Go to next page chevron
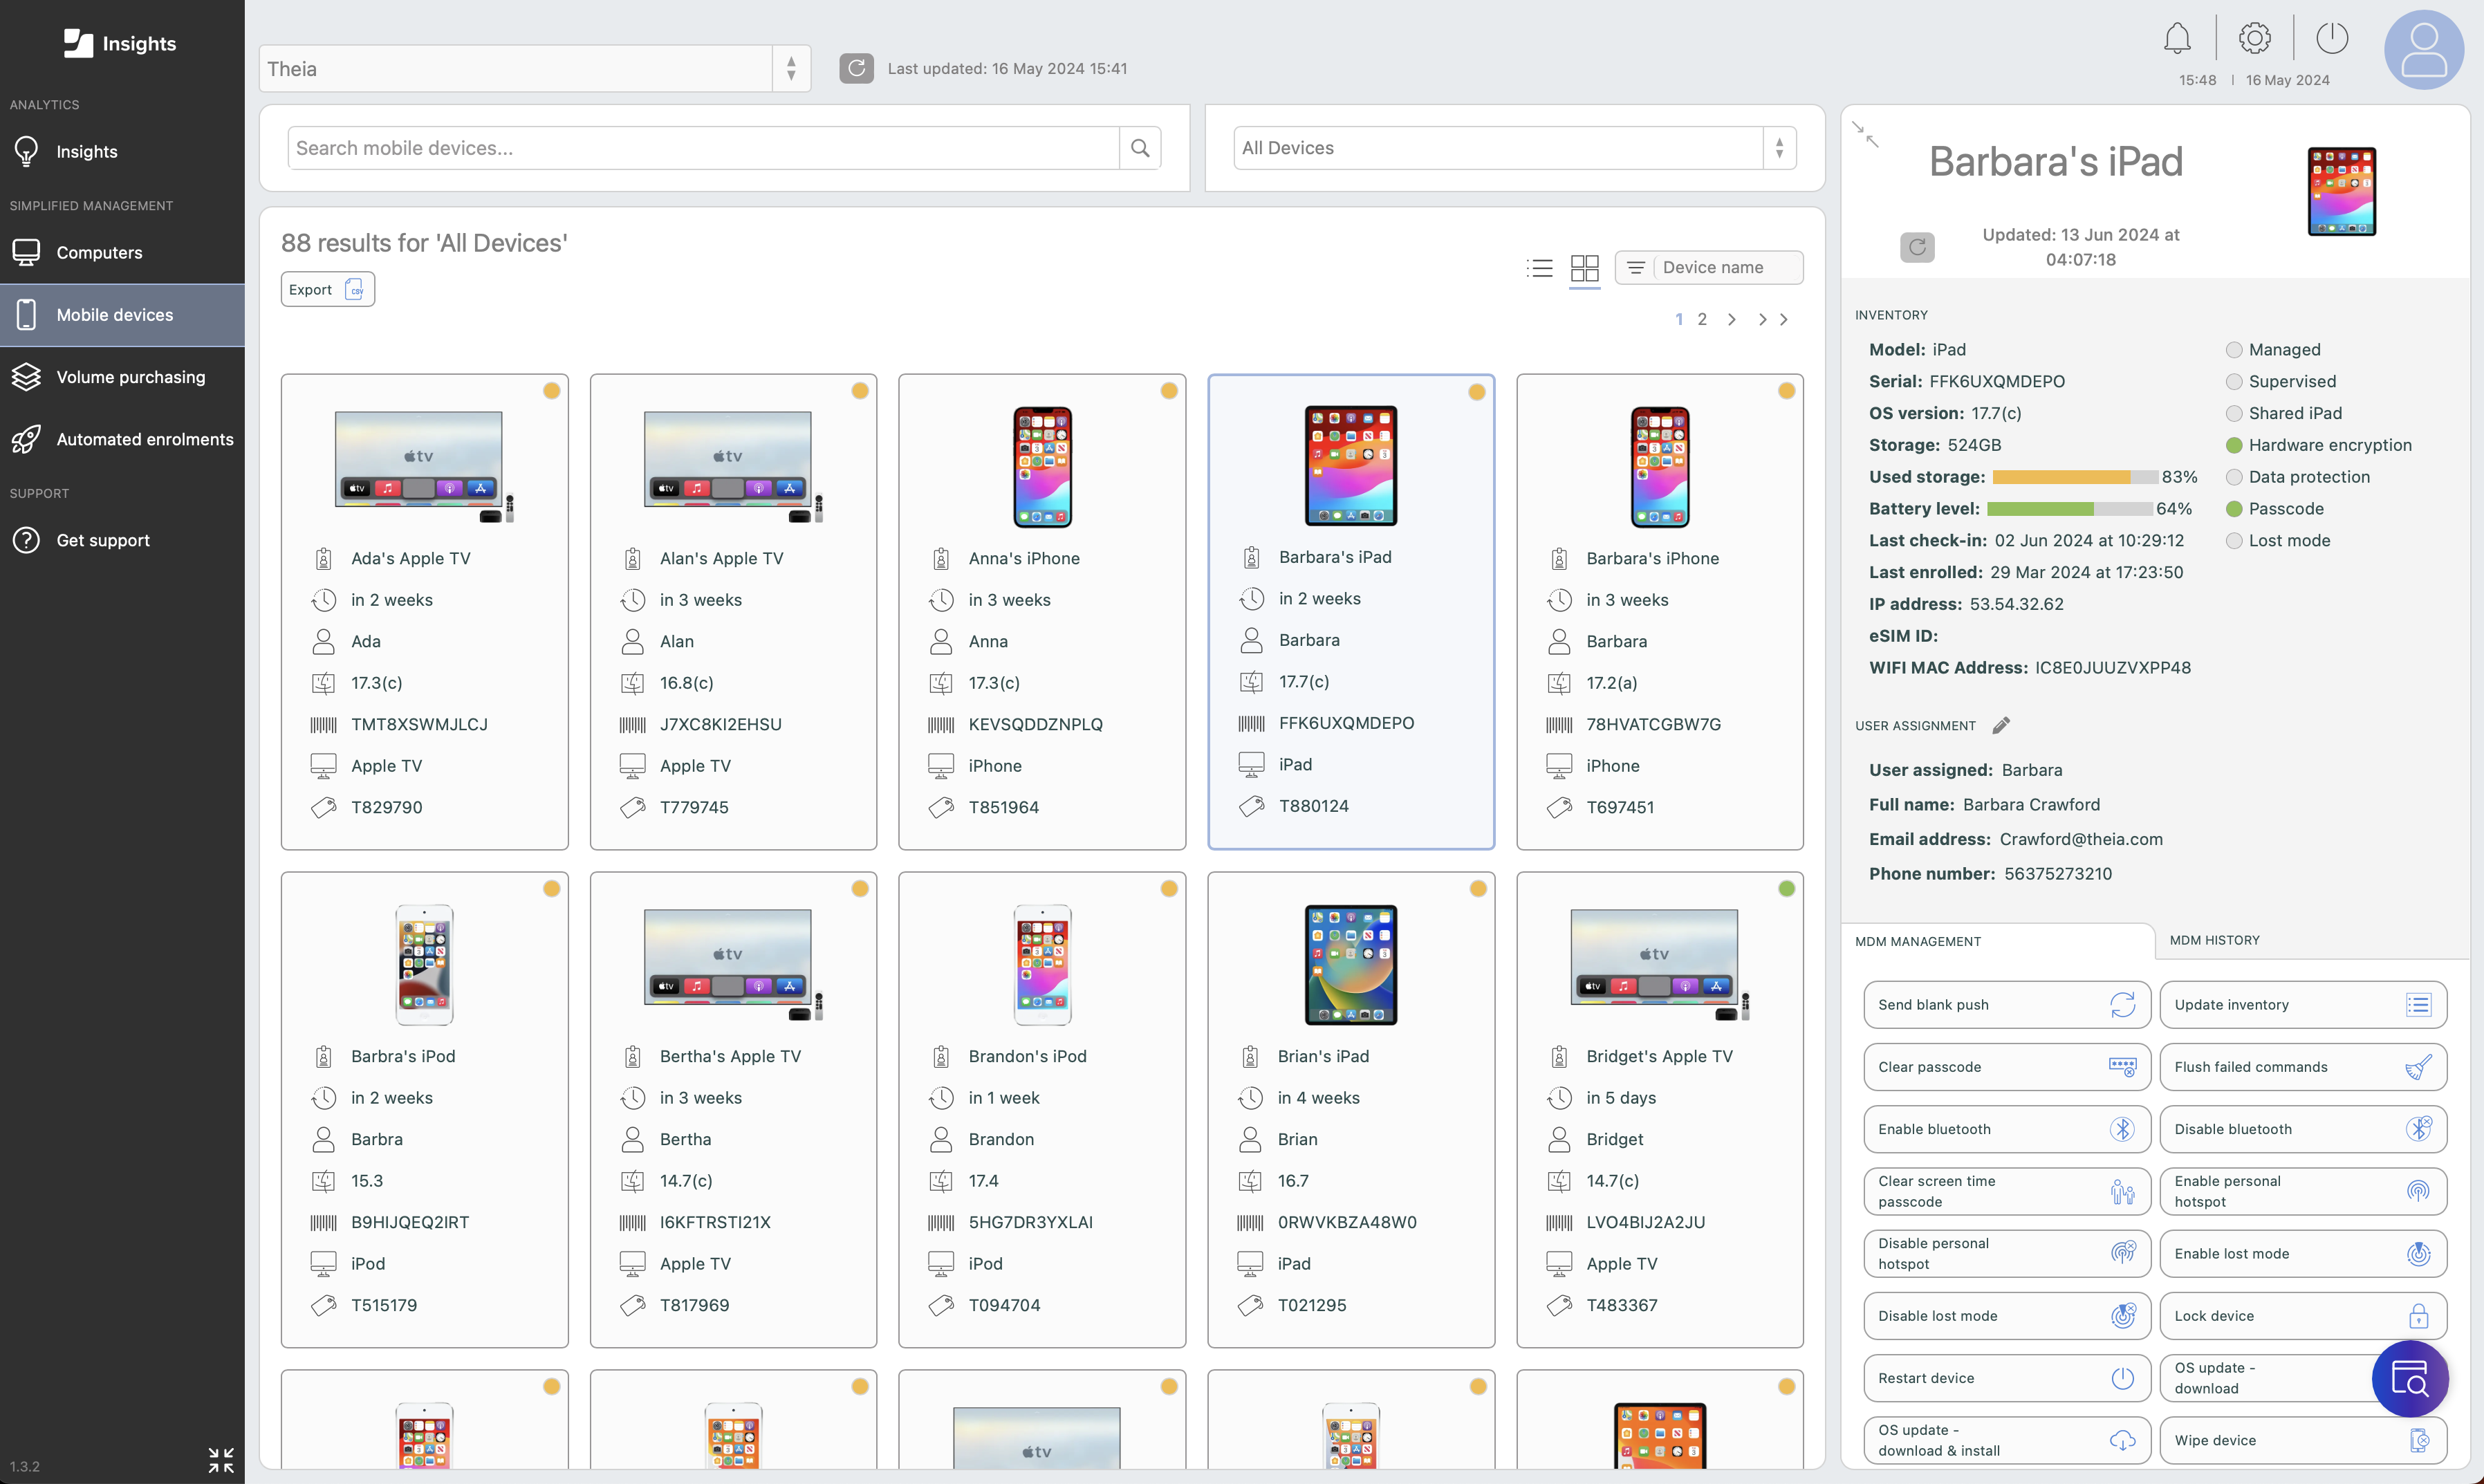The width and height of the screenshot is (2484, 1484). [1732, 320]
